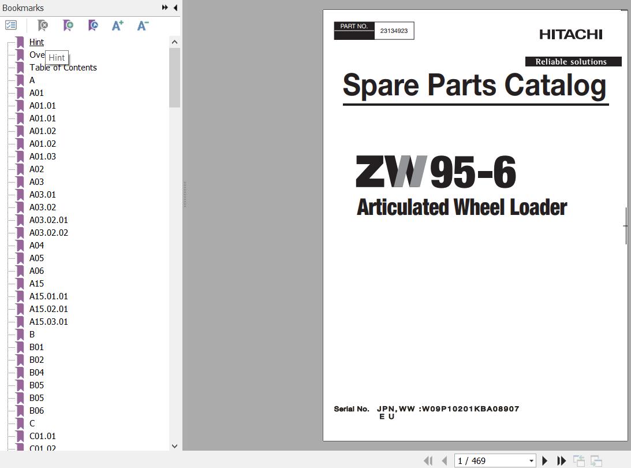
Task: Increase bookmark text size with A+ icon
Action: pyautogui.click(x=118, y=25)
